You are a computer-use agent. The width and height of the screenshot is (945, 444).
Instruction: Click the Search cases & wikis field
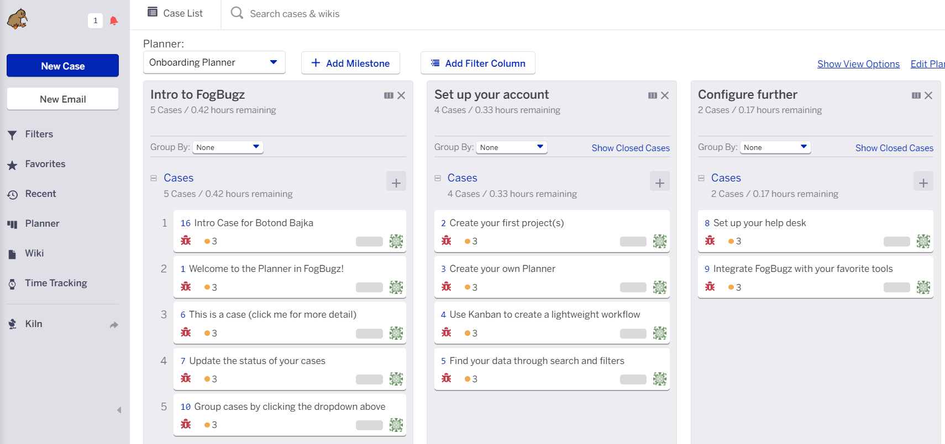pyautogui.click(x=295, y=14)
